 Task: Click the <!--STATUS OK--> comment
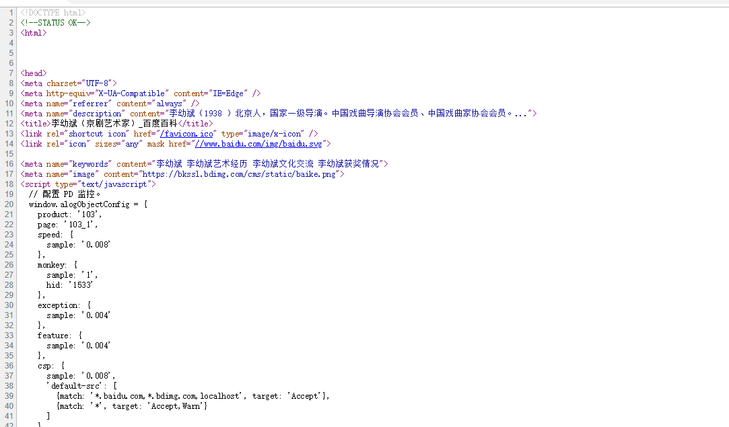tap(55, 23)
